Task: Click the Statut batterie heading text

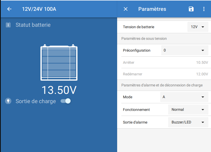Action: pyautogui.click(x=33, y=25)
